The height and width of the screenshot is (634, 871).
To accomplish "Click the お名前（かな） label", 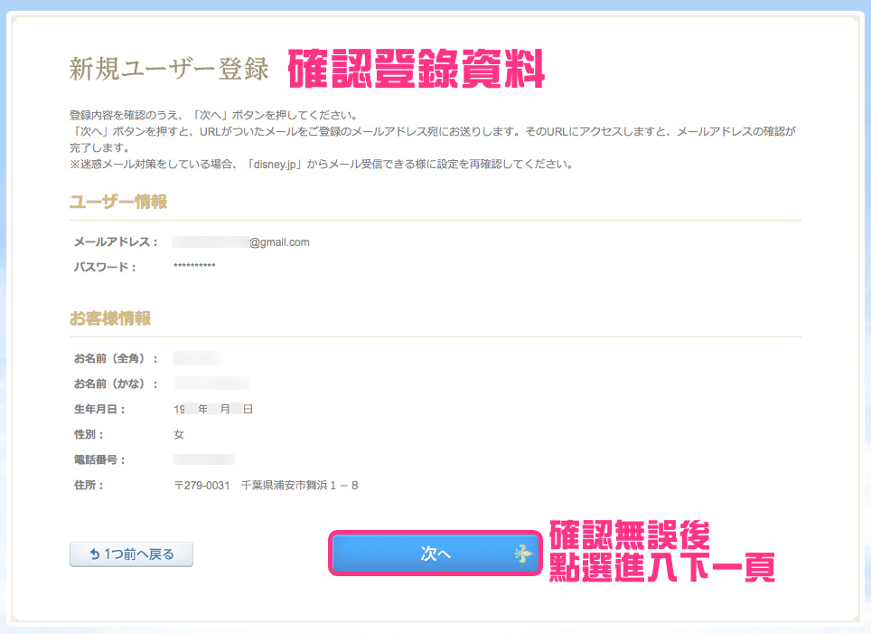I will click(x=116, y=384).
